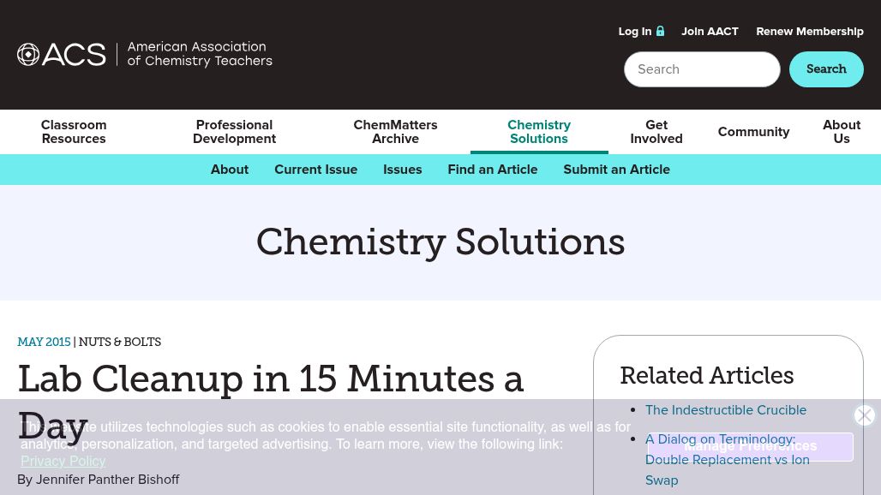
Task: Open the Get Involved menu
Action: [x=656, y=132]
